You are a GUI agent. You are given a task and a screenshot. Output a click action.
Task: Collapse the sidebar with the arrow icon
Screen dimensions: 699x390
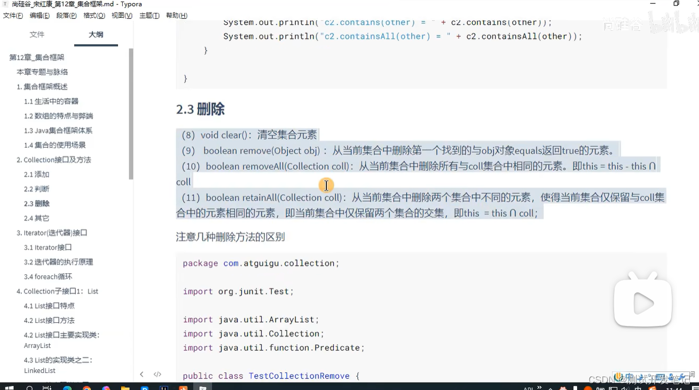(x=142, y=375)
